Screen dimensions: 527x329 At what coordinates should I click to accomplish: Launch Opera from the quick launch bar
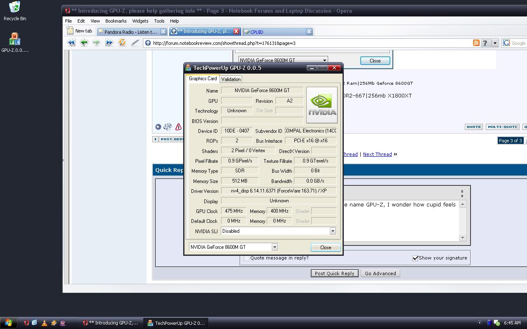pyautogui.click(x=26, y=323)
